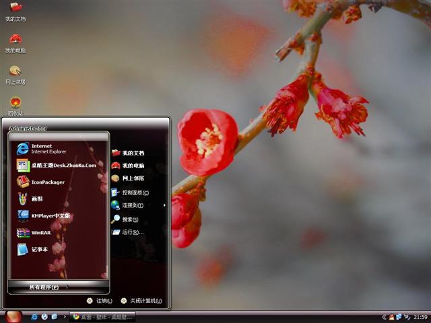Viewport: 431px width, 323px height.
Task: Open 桌酷主题 Desk.ZhuoKu.Com entry
Action: click(57, 166)
